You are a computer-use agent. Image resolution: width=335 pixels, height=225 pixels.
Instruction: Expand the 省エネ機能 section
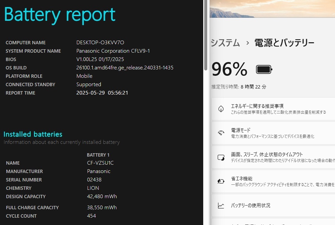coord(273,181)
